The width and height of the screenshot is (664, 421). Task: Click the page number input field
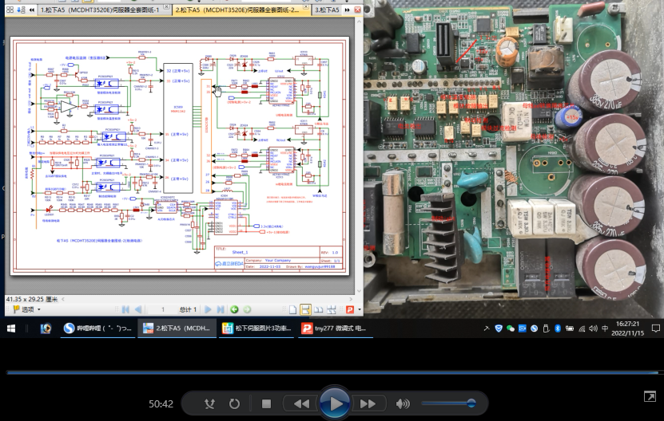click(x=162, y=309)
